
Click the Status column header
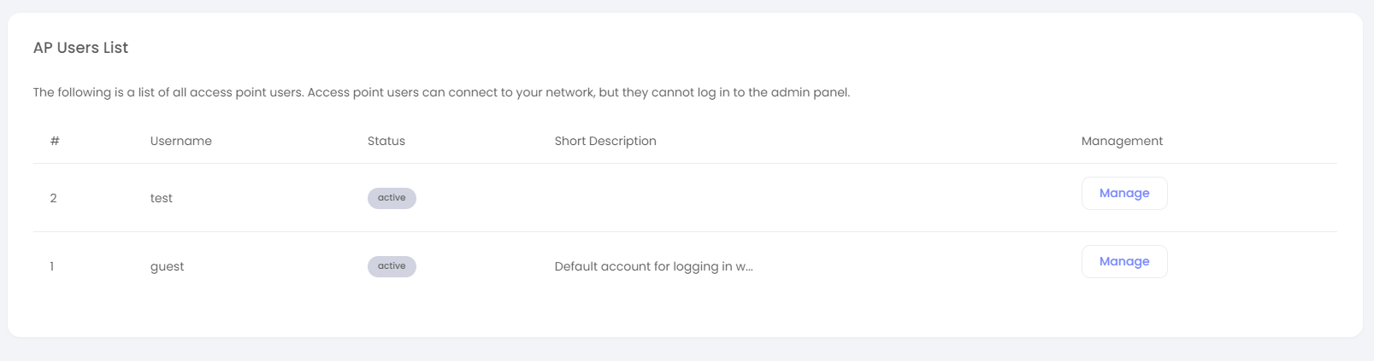(x=386, y=141)
